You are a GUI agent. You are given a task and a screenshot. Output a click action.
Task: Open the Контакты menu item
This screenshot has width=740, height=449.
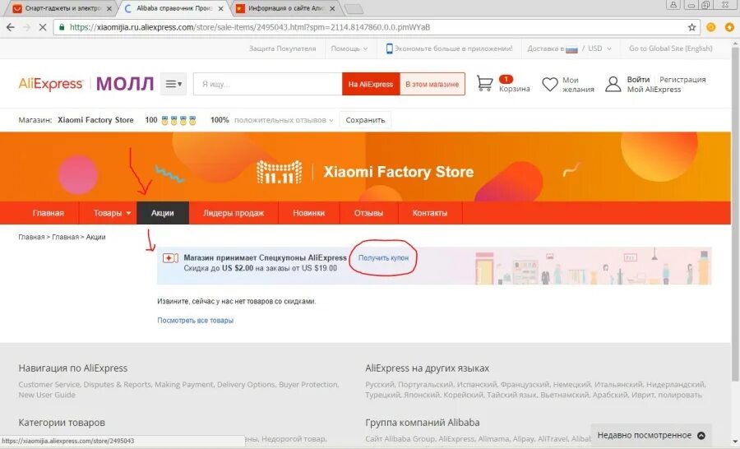point(430,213)
